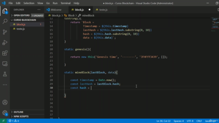
Task: Open the Explorer view in activity bar
Action: pos(5,11)
